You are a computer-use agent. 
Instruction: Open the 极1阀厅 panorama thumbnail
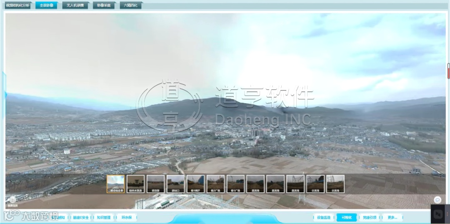click(x=195, y=184)
